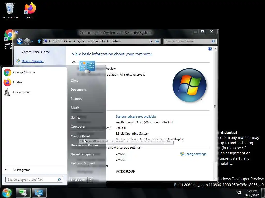265x198 pixels.
Task: Open the Help question mark icon
Action: coord(210,49)
